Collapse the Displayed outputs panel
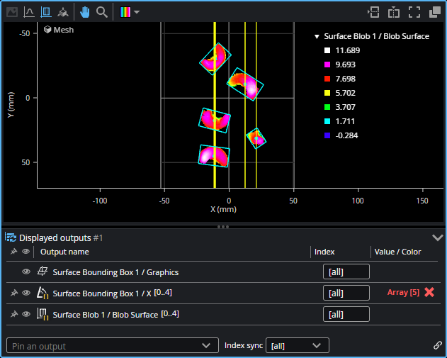447x358 pixels. coord(436,238)
